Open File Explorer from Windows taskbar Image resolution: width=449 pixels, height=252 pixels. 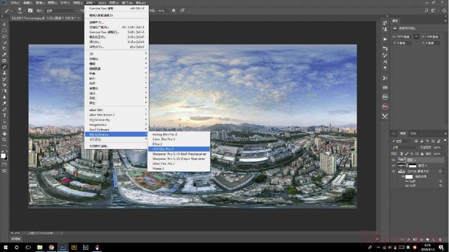[40, 247]
